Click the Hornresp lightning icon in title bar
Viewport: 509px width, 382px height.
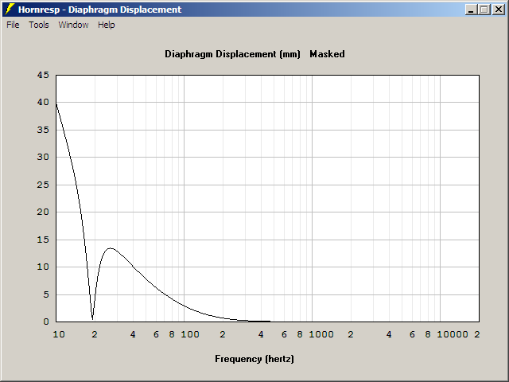tap(10, 10)
